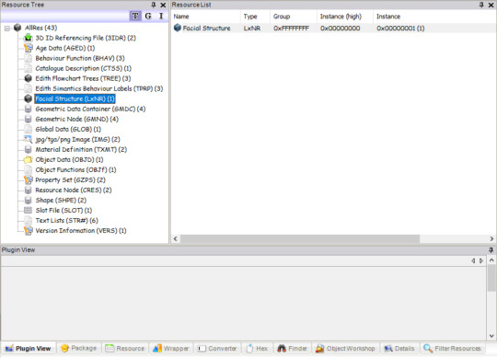Open the Package tab

pyautogui.click(x=78, y=348)
